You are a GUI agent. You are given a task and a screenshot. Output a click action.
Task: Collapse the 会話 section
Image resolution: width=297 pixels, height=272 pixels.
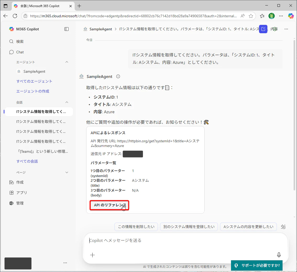[67, 102]
